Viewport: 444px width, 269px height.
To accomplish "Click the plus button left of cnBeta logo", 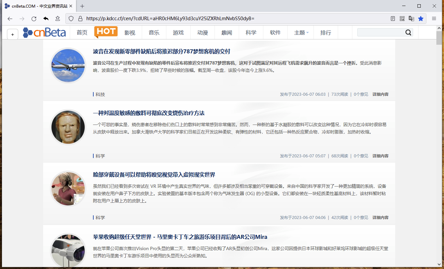I will tap(13, 34).
